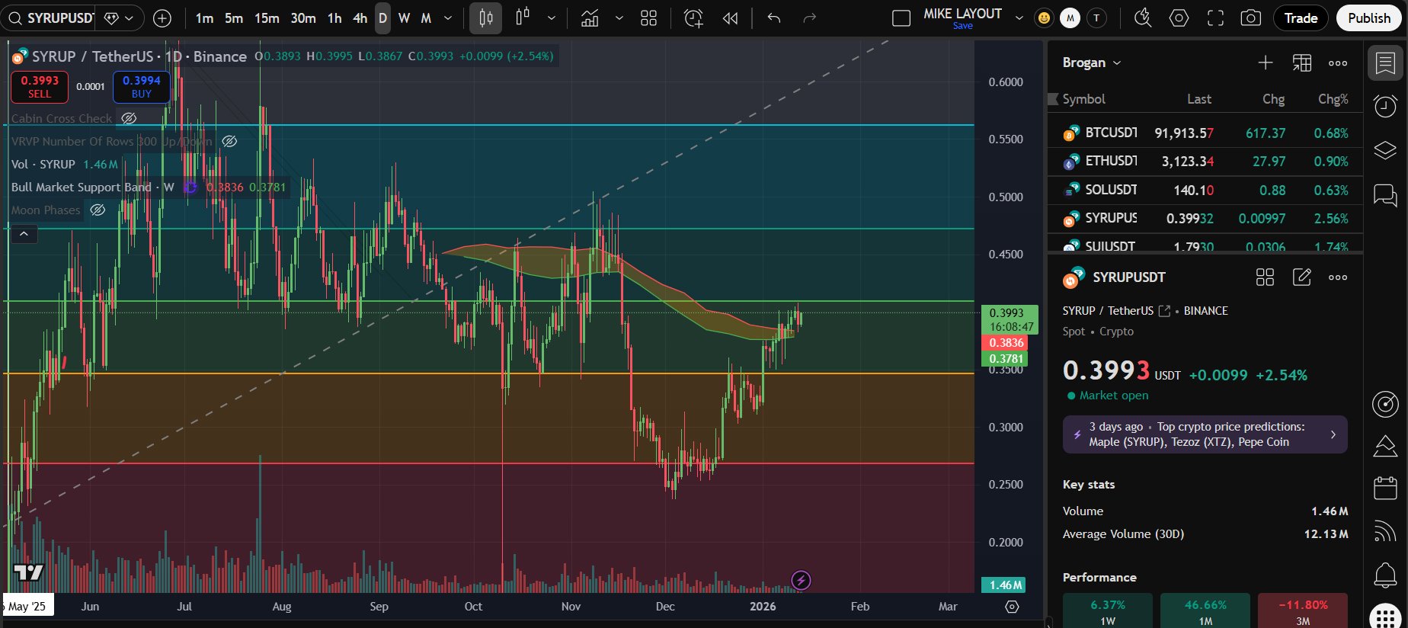This screenshot has height=628, width=1408.
Task: Open the indicator templates grid icon
Action: click(648, 18)
